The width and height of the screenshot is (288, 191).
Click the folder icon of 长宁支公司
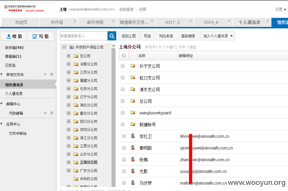(133, 66)
